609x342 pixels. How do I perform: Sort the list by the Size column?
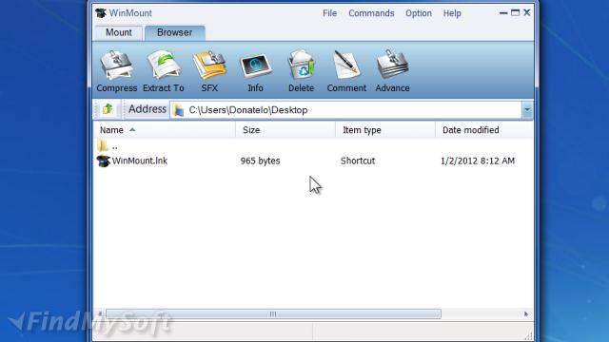coord(285,130)
